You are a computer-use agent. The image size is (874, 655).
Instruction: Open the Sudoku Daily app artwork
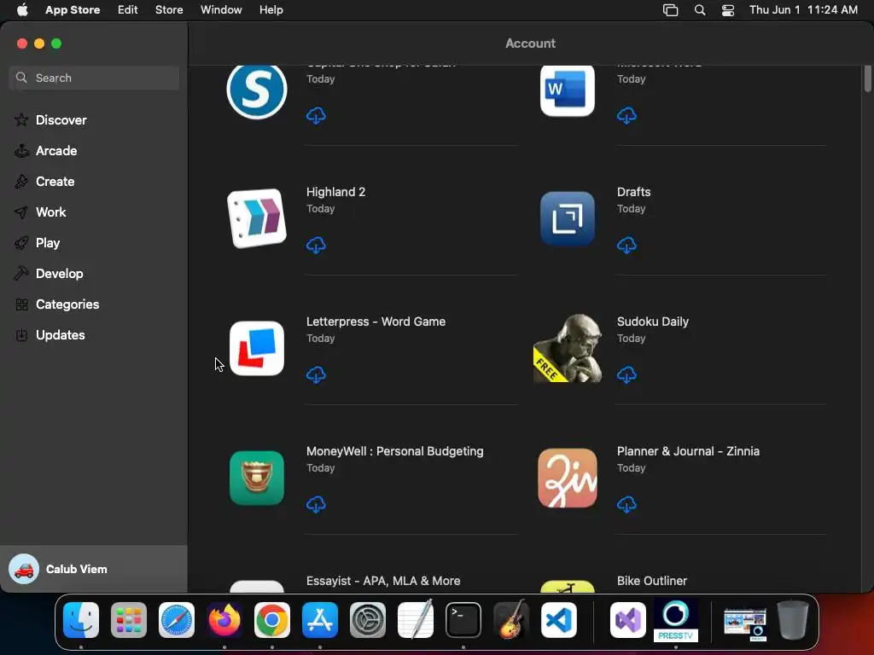click(568, 348)
